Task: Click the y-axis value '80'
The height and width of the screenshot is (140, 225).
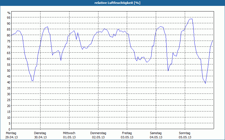Action: point(9,35)
